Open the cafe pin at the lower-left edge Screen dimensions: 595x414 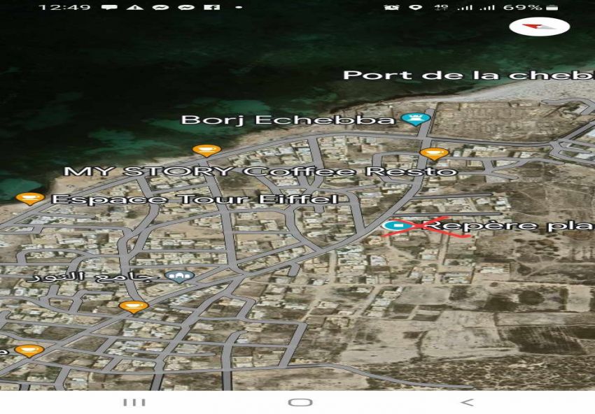(29, 350)
